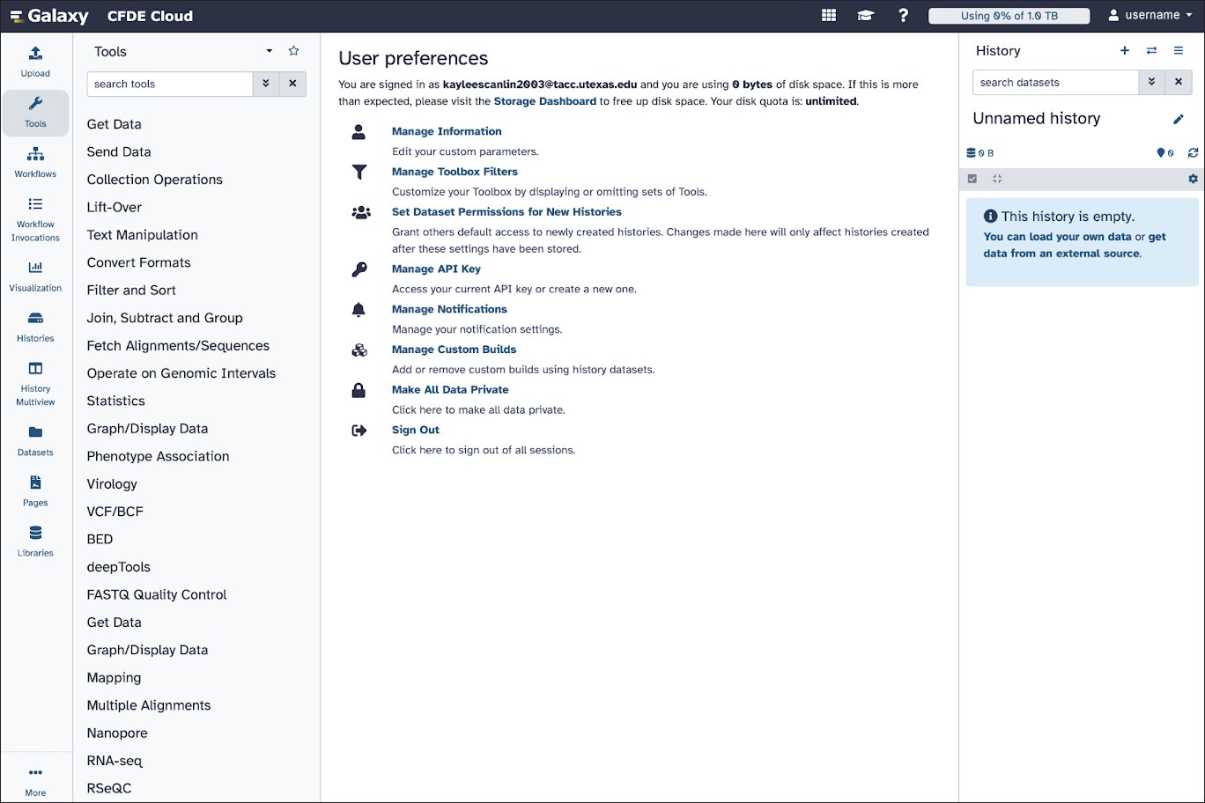The image size is (1205, 803).
Task: Open the Upload panel icon
Action: point(35,61)
